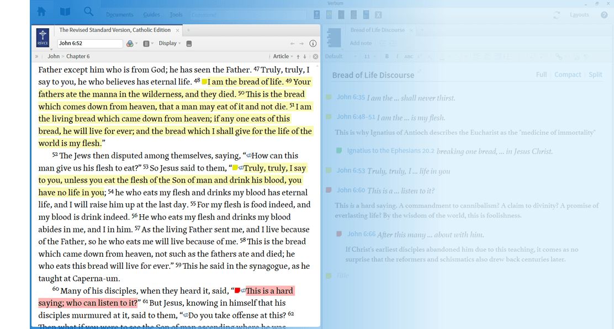Screen dimensions: 614x329
Task: Toggle superscript in notes toolbar
Action: coord(420,56)
